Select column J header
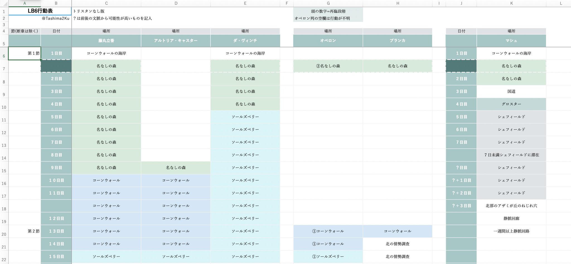This screenshot has width=571, height=264. tap(461, 3)
